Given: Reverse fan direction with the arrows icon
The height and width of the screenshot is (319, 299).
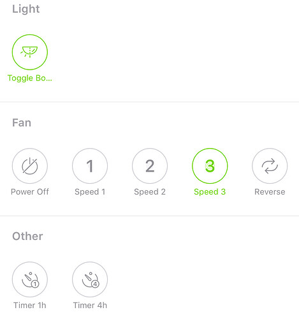Looking at the screenshot, I should pyautogui.click(x=270, y=166).
